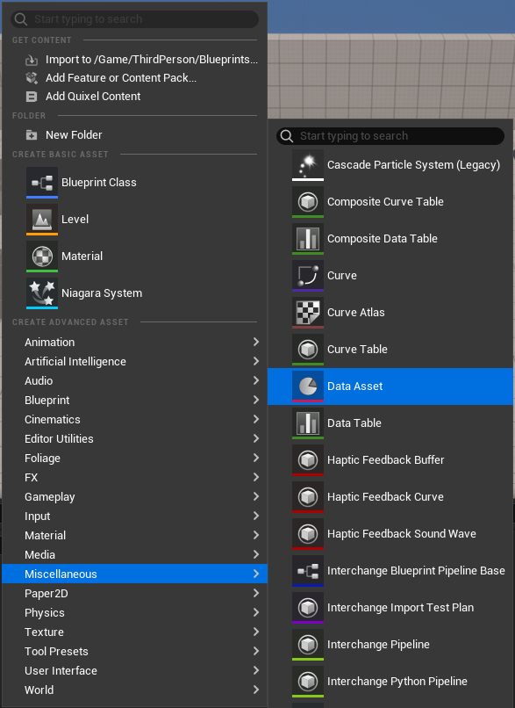Image resolution: width=515 pixels, height=708 pixels.
Task: Open the Material advanced asset category
Action: point(134,536)
